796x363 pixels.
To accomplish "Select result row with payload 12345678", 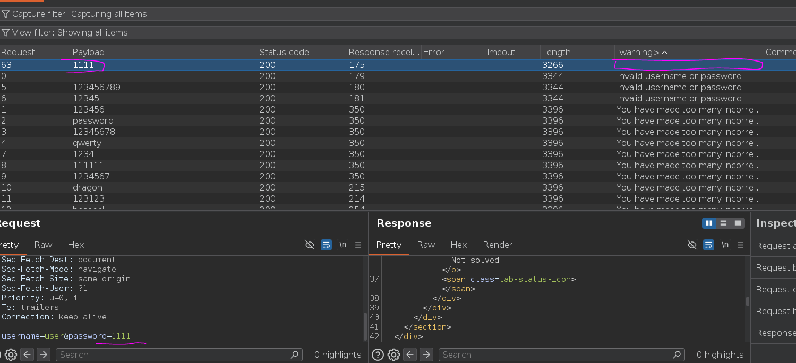I will pyautogui.click(x=398, y=132).
